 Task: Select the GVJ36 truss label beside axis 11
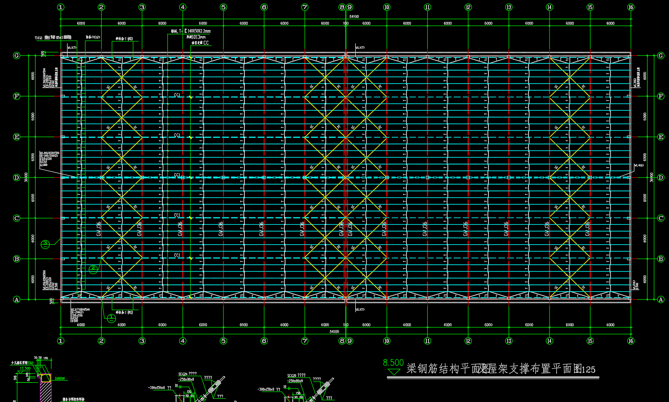(x=425, y=229)
